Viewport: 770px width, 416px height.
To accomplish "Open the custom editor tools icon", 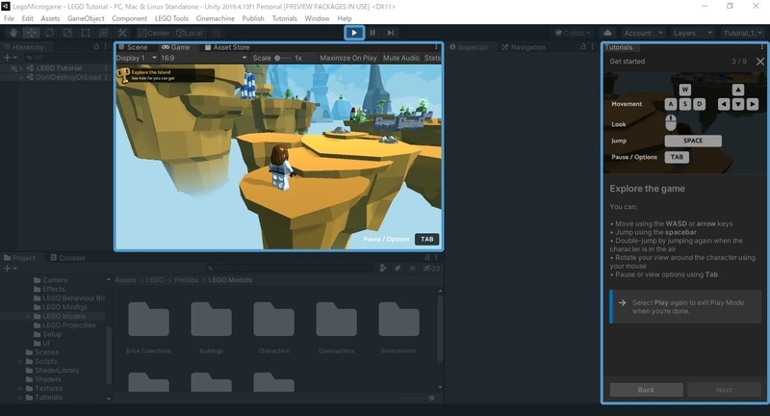I will coord(122,33).
